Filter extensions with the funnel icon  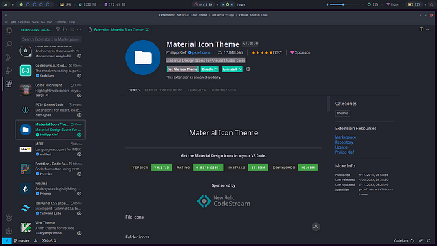(x=57, y=29)
